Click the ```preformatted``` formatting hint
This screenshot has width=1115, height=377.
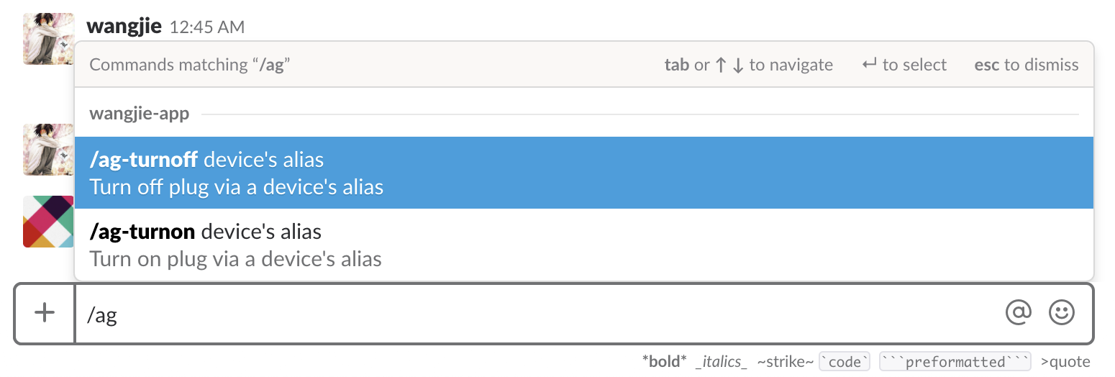pos(955,361)
